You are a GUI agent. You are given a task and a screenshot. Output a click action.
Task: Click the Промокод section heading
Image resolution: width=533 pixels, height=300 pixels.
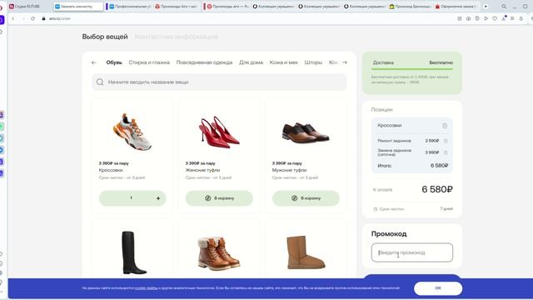click(389, 234)
